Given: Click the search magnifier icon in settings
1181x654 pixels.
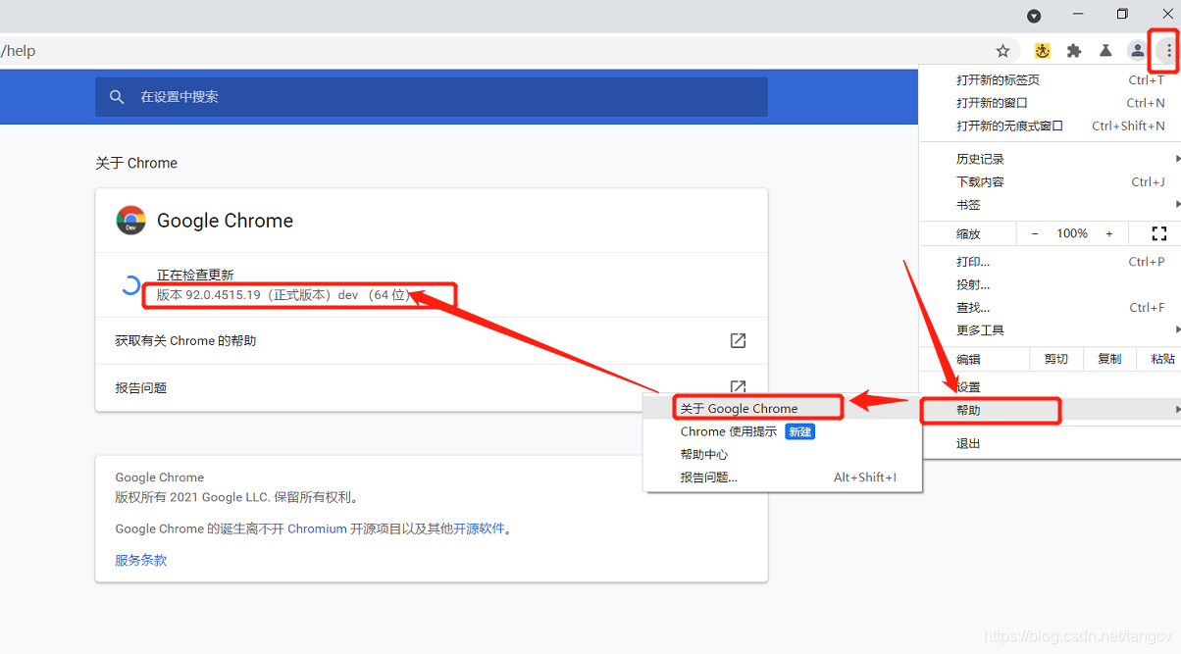Looking at the screenshot, I should 117,97.
